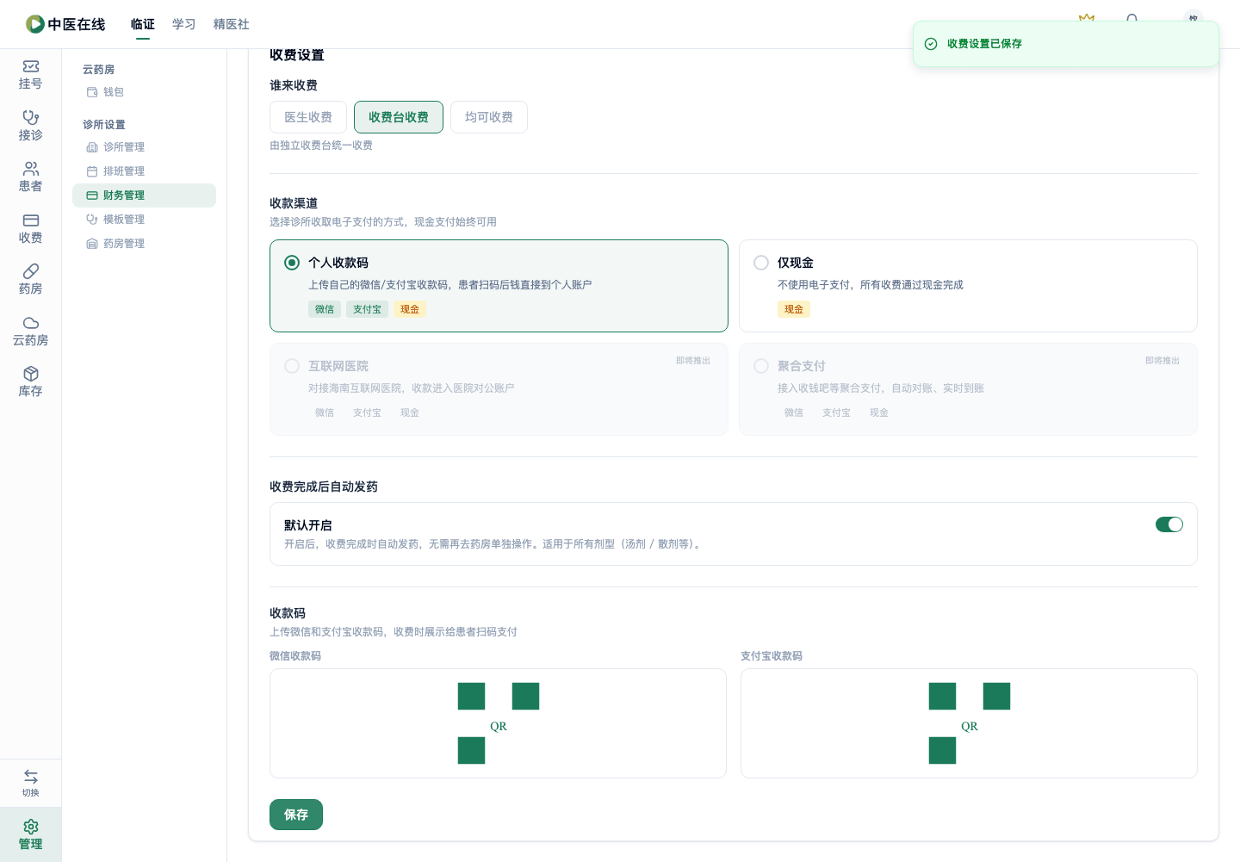This screenshot has width=1240, height=862.
Task: Open the 库存 inventory box icon
Action: tap(30, 374)
